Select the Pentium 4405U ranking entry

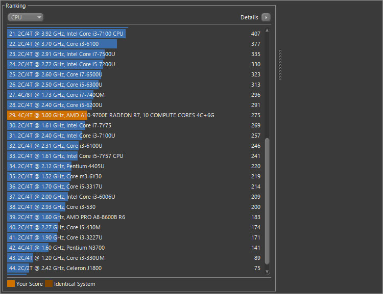[x=57, y=166]
